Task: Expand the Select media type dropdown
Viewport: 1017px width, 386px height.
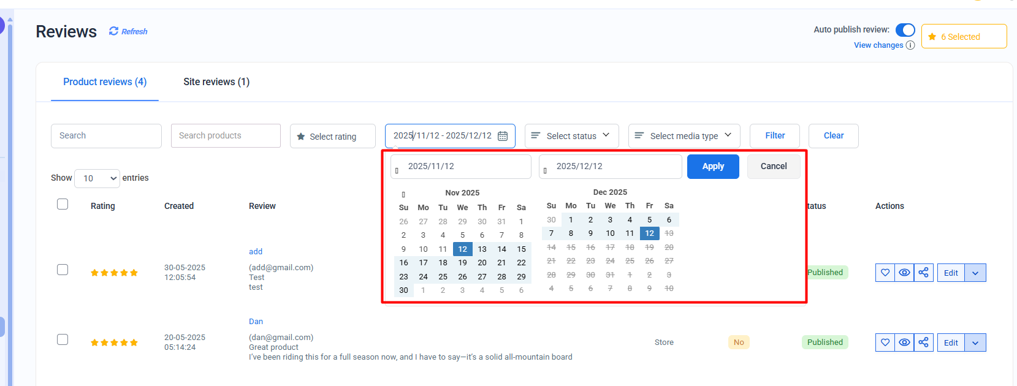Action: pos(684,136)
